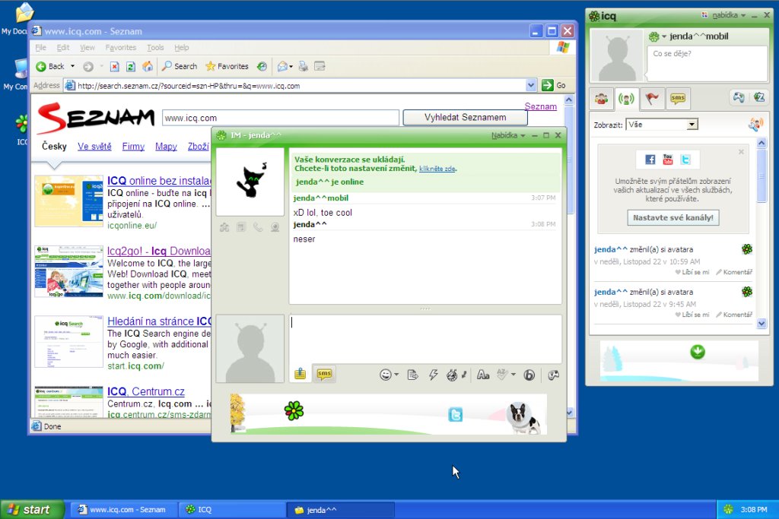Select the status updates feed tab
This screenshot has width=779, height=519.
[626, 99]
